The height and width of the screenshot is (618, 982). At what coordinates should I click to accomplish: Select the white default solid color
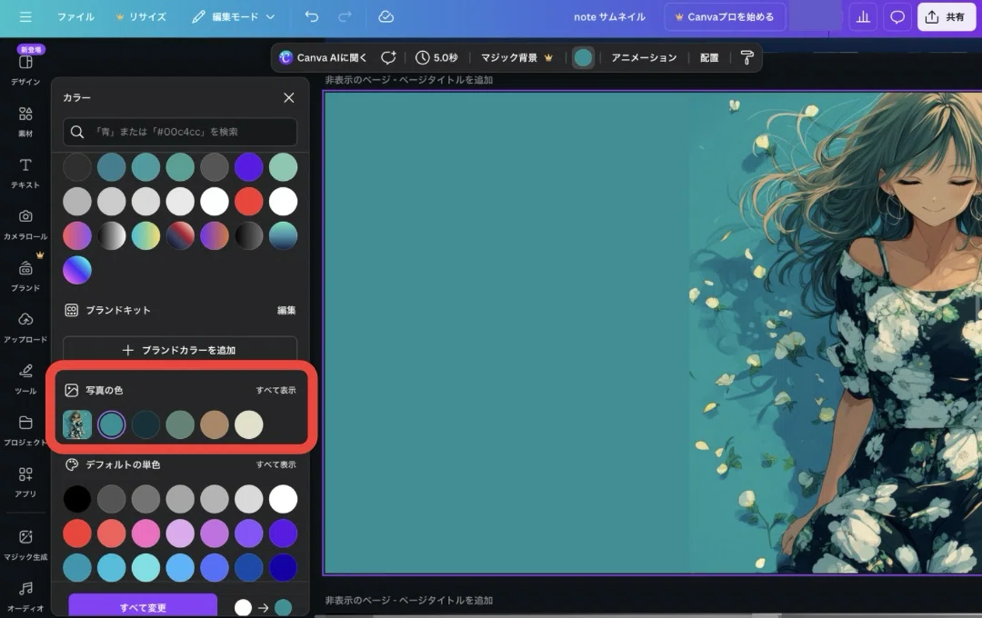283,499
